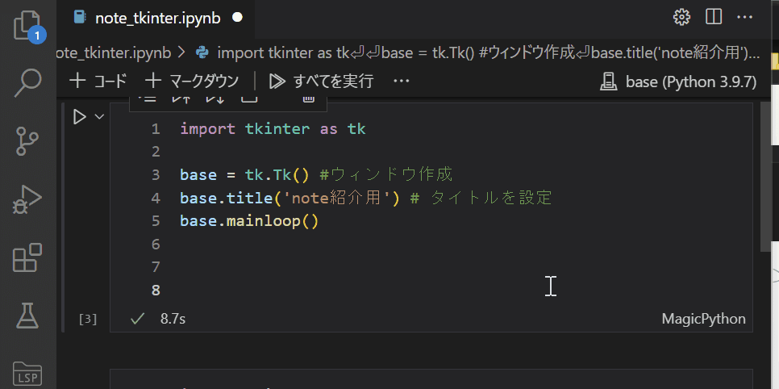Click code line 'import tkinter as tk'
The image size is (779, 389).
tap(273, 129)
